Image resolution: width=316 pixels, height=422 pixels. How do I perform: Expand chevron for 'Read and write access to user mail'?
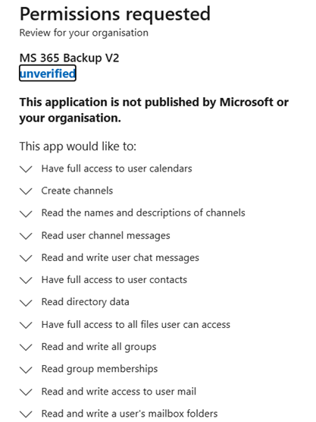(26, 392)
